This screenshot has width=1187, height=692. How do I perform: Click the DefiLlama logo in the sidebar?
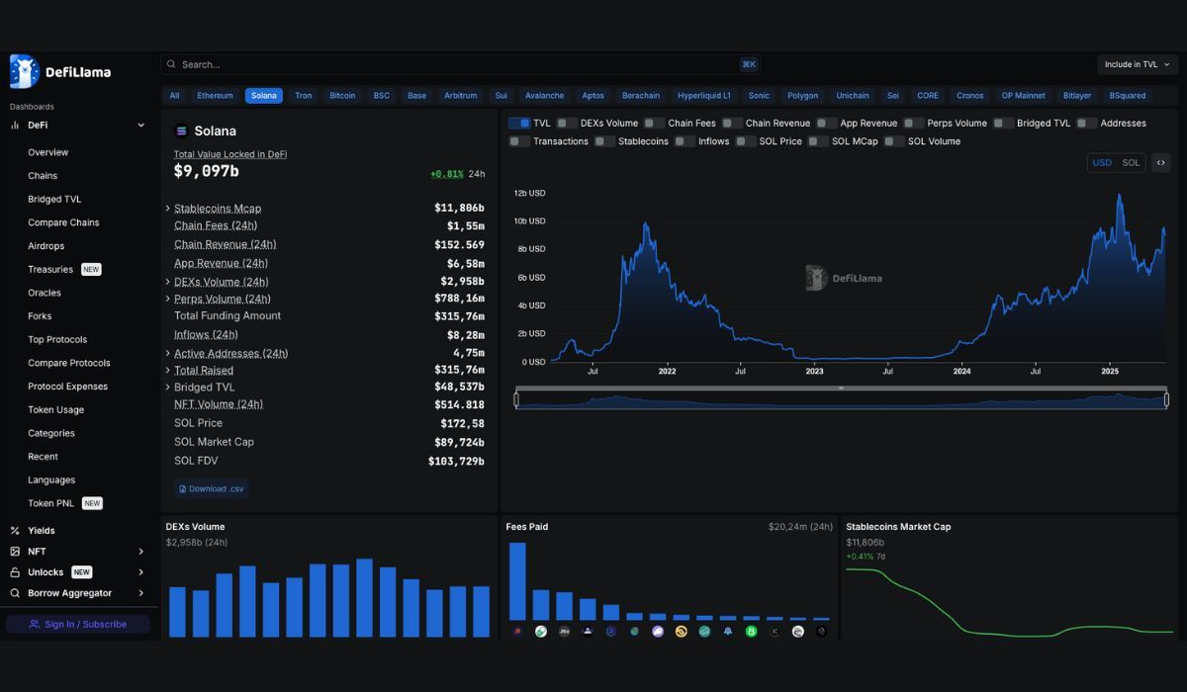[60, 71]
